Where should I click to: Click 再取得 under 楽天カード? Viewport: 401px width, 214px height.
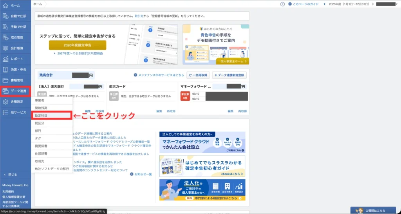(x=171, y=111)
